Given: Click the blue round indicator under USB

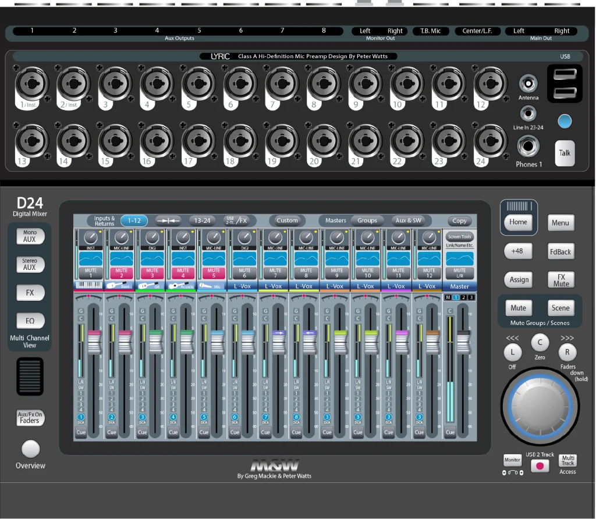Looking at the screenshot, I should (x=565, y=121).
